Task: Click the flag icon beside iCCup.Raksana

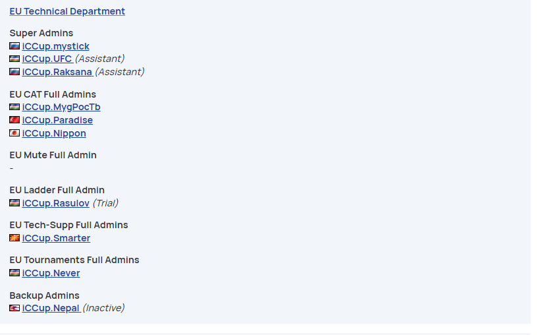Action: pyautogui.click(x=14, y=72)
